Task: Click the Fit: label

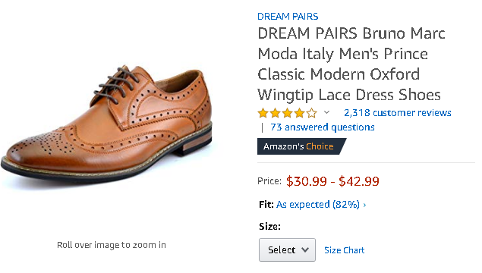Action: click(266, 205)
